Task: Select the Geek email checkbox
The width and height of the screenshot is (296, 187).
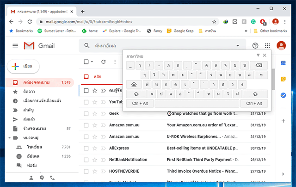Action: point(86,113)
